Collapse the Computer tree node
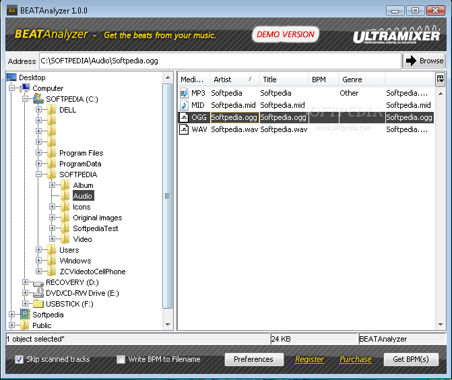Screen dimensions: 452x380 tap(12, 88)
